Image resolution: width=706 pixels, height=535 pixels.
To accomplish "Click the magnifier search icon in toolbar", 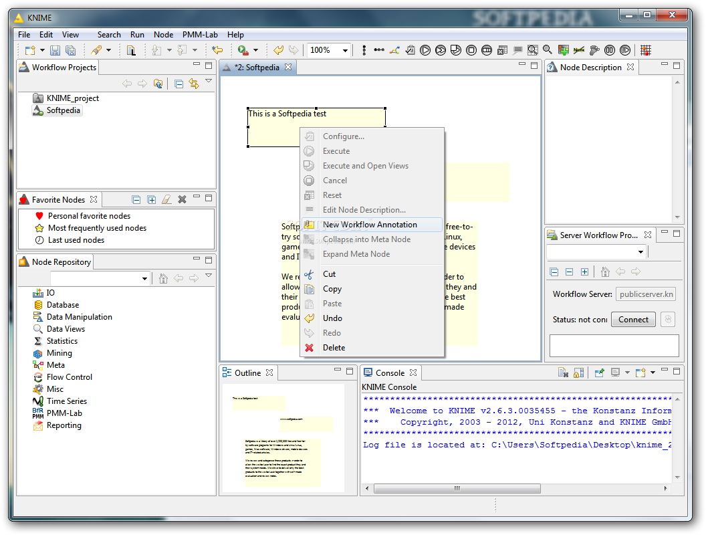I will 548,50.
